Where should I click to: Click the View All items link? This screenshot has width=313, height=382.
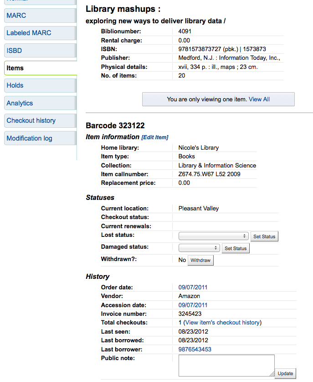click(259, 99)
